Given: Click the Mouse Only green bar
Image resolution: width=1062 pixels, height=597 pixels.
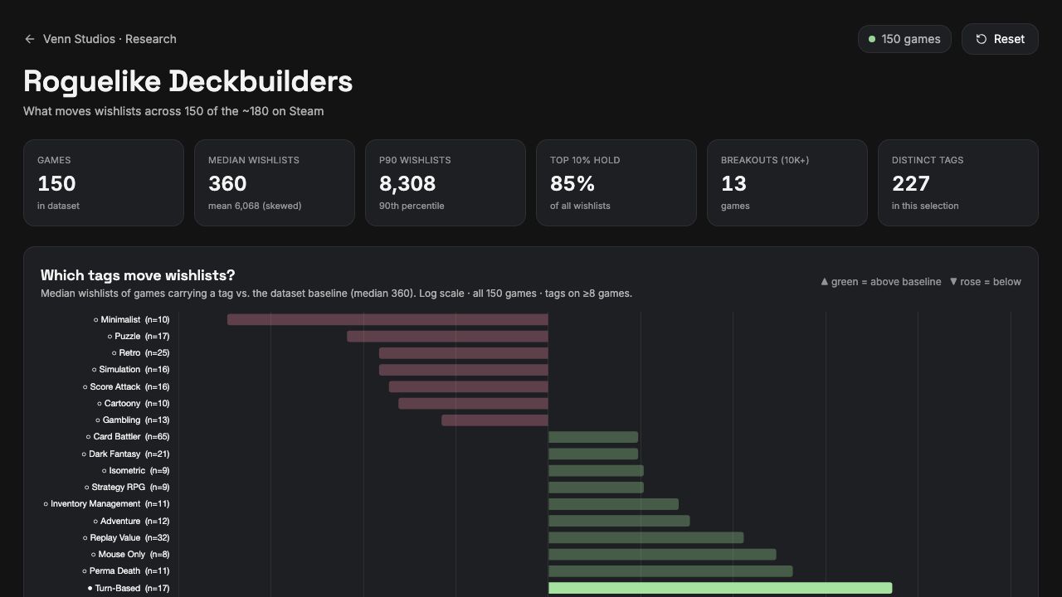Looking at the screenshot, I should (662, 554).
